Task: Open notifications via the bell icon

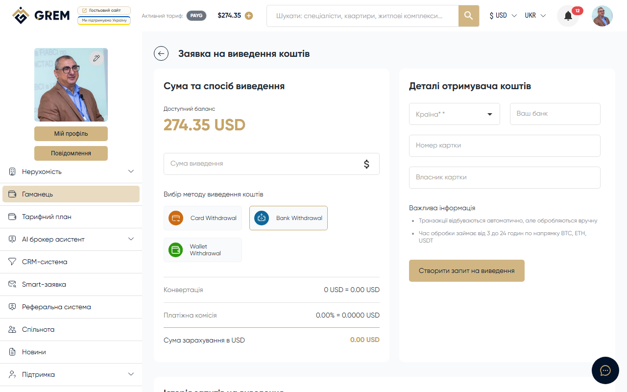Action: [567, 16]
